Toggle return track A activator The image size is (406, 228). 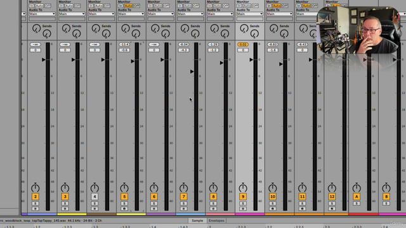tap(357, 197)
